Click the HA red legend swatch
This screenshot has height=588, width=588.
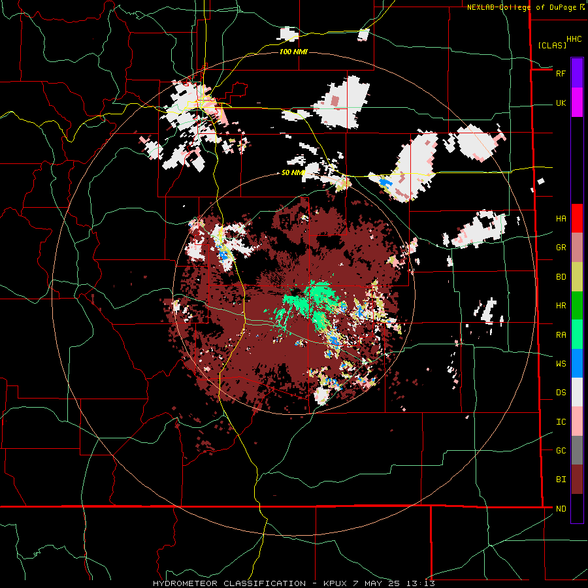coord(577,218)
